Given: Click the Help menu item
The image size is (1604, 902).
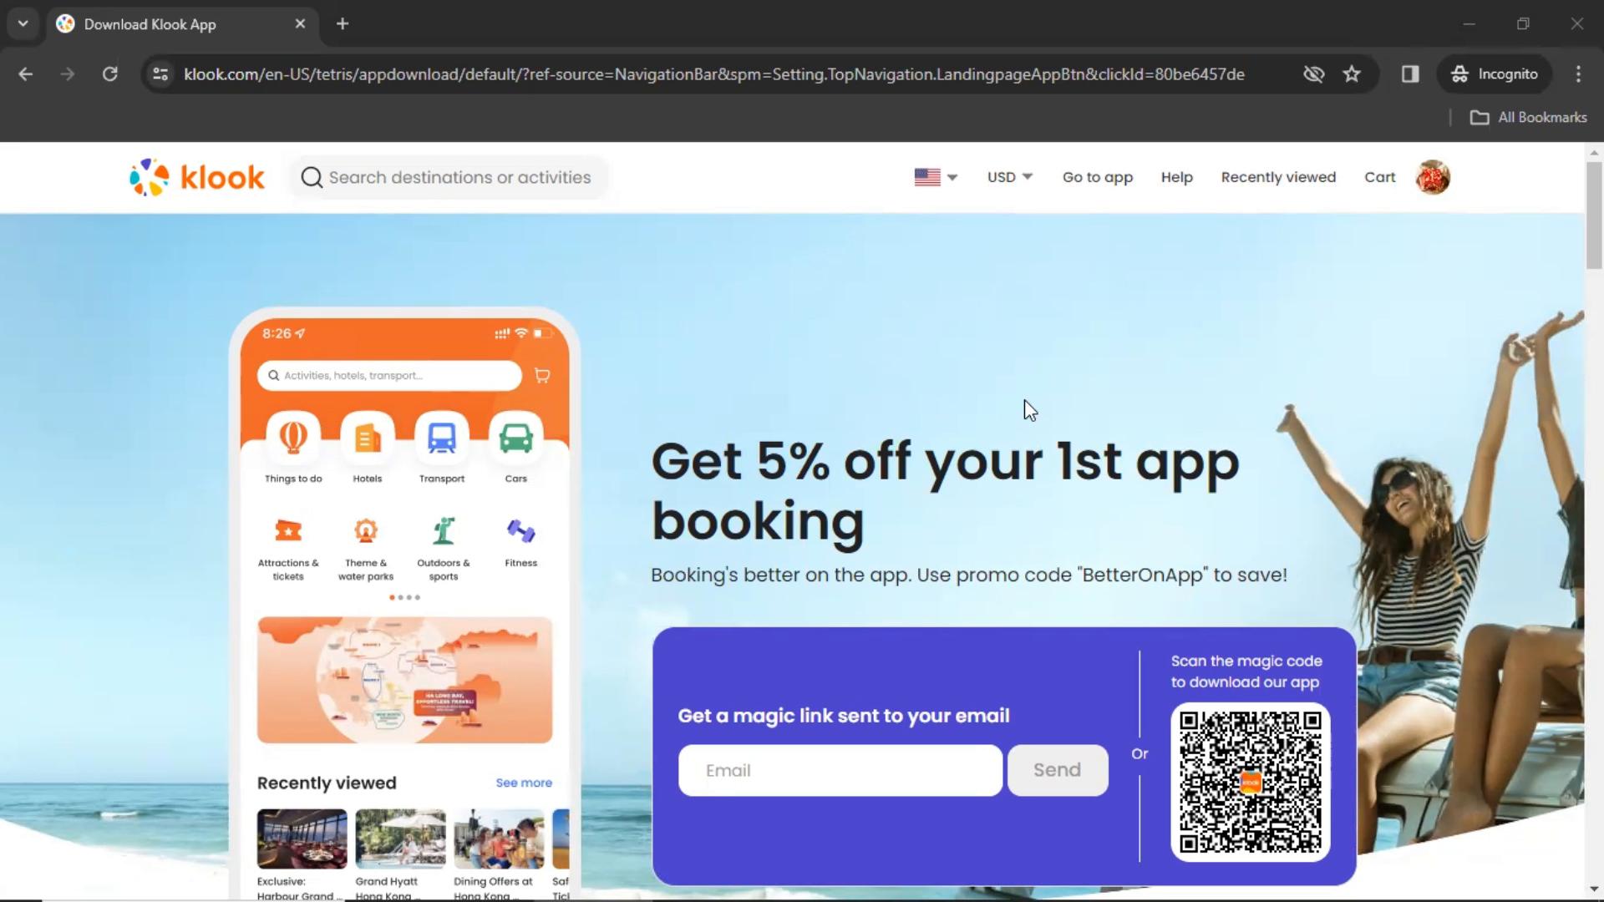Looking at the screenshot, I should (1178, 177).
